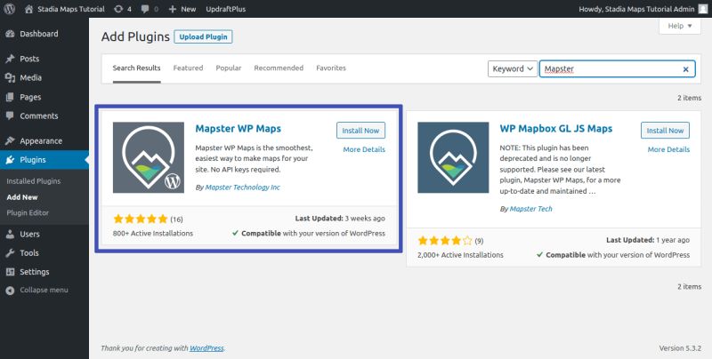Open Appearance in the sidebar

(44, 140)
